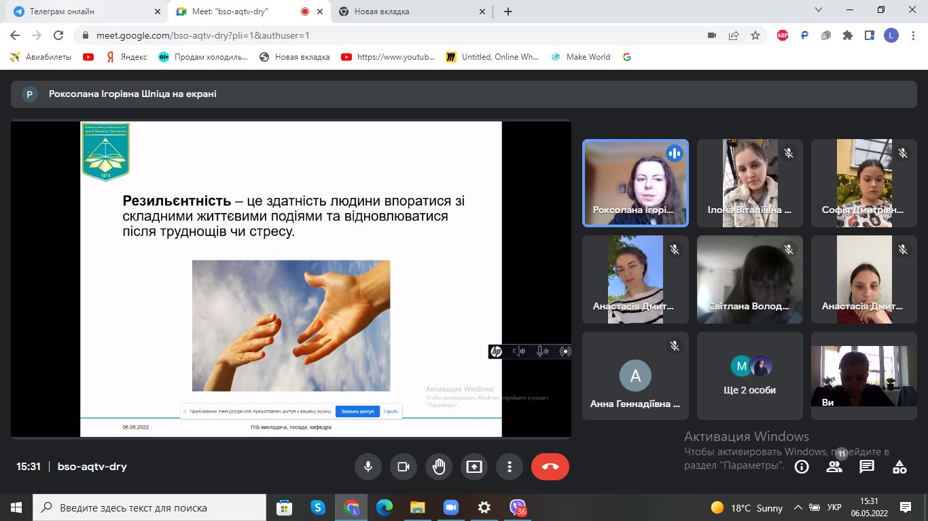928x521 pixels.
Task: Open the activities icon
Action: [899, 467]
